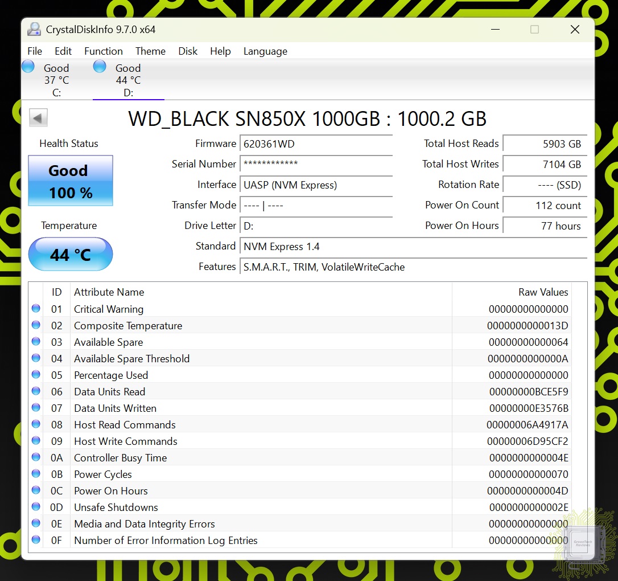Click raw value 000000000002E
Viewport: 618px width, 581px height.
coord(529,508)
